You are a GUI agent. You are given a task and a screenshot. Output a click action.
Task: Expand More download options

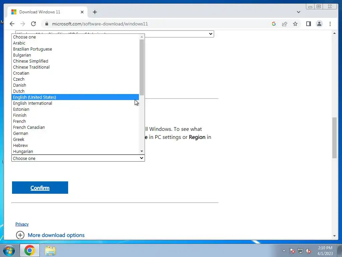[50, 235]
